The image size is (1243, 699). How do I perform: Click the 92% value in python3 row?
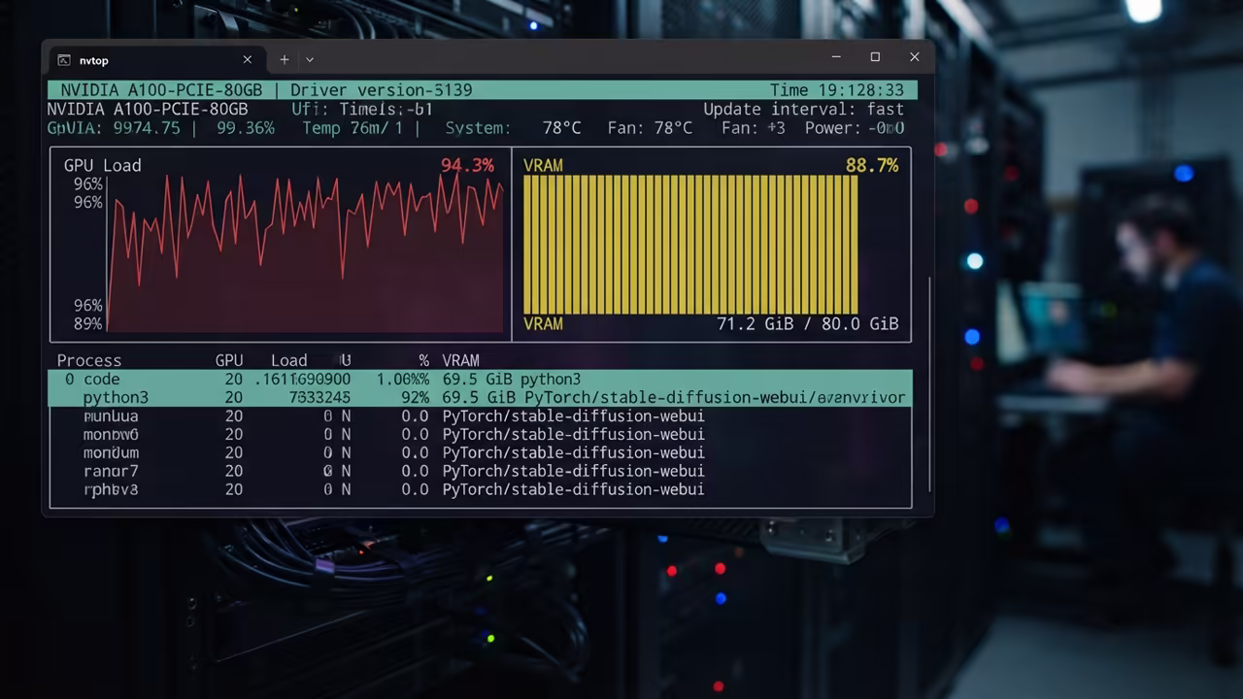click(x=415, y=397)
